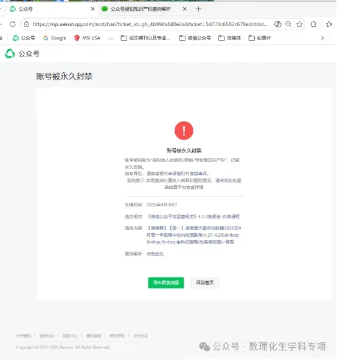Expand the 论文期刊以及专业 bookmark folder
Viewport: 337px width, 360px height.
click(145, 38)
